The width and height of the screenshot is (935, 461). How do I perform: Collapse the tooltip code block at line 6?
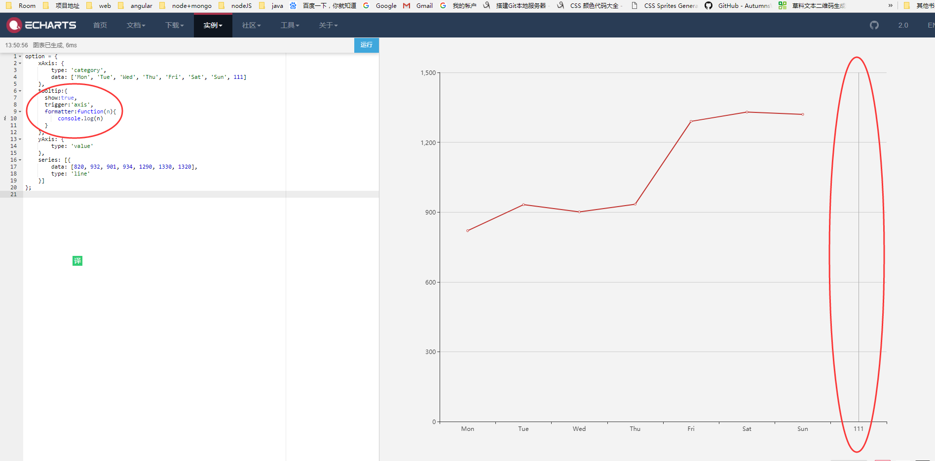(20, 91)
